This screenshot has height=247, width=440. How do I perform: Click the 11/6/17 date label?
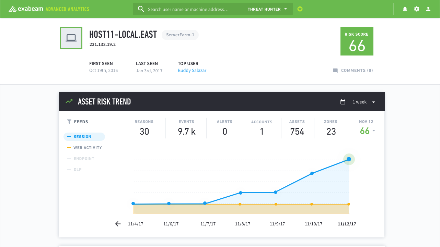171,224
